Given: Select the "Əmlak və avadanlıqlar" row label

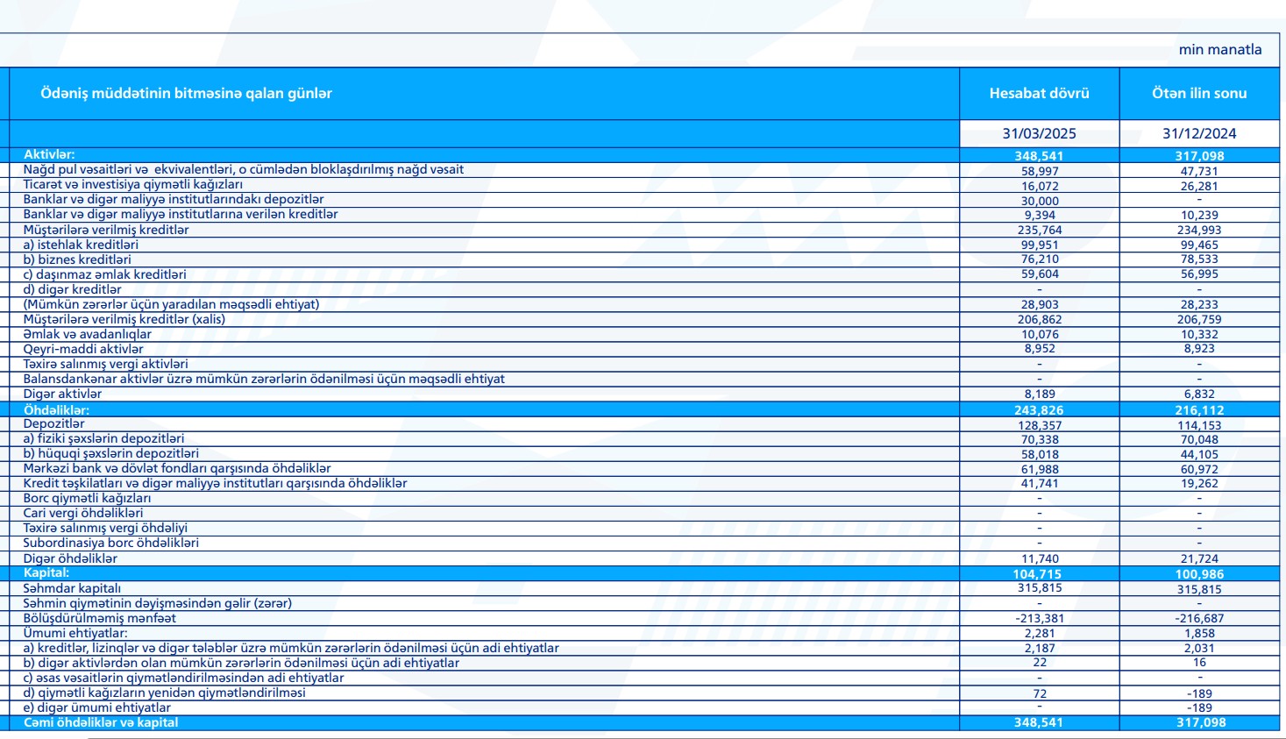Looking at the screenshot, I should [x=88, y=335].
